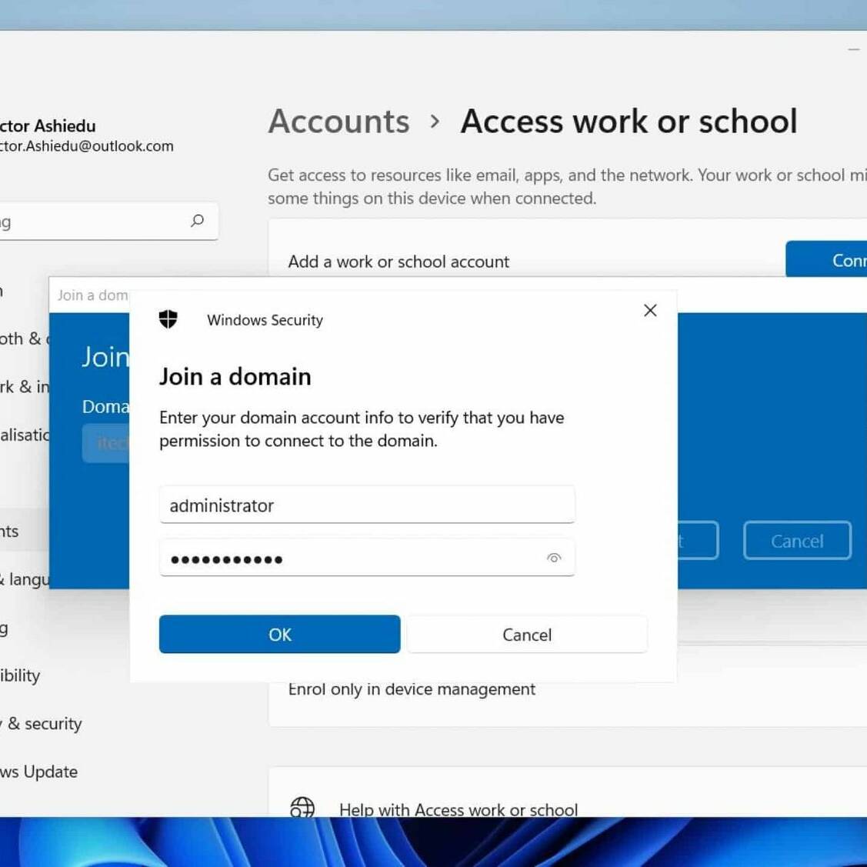Open Bluetooth & devices sidebar item

point(25,338)
